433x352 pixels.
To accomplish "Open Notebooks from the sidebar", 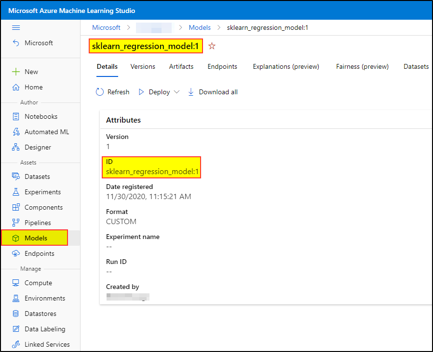I will click(41, 116).
